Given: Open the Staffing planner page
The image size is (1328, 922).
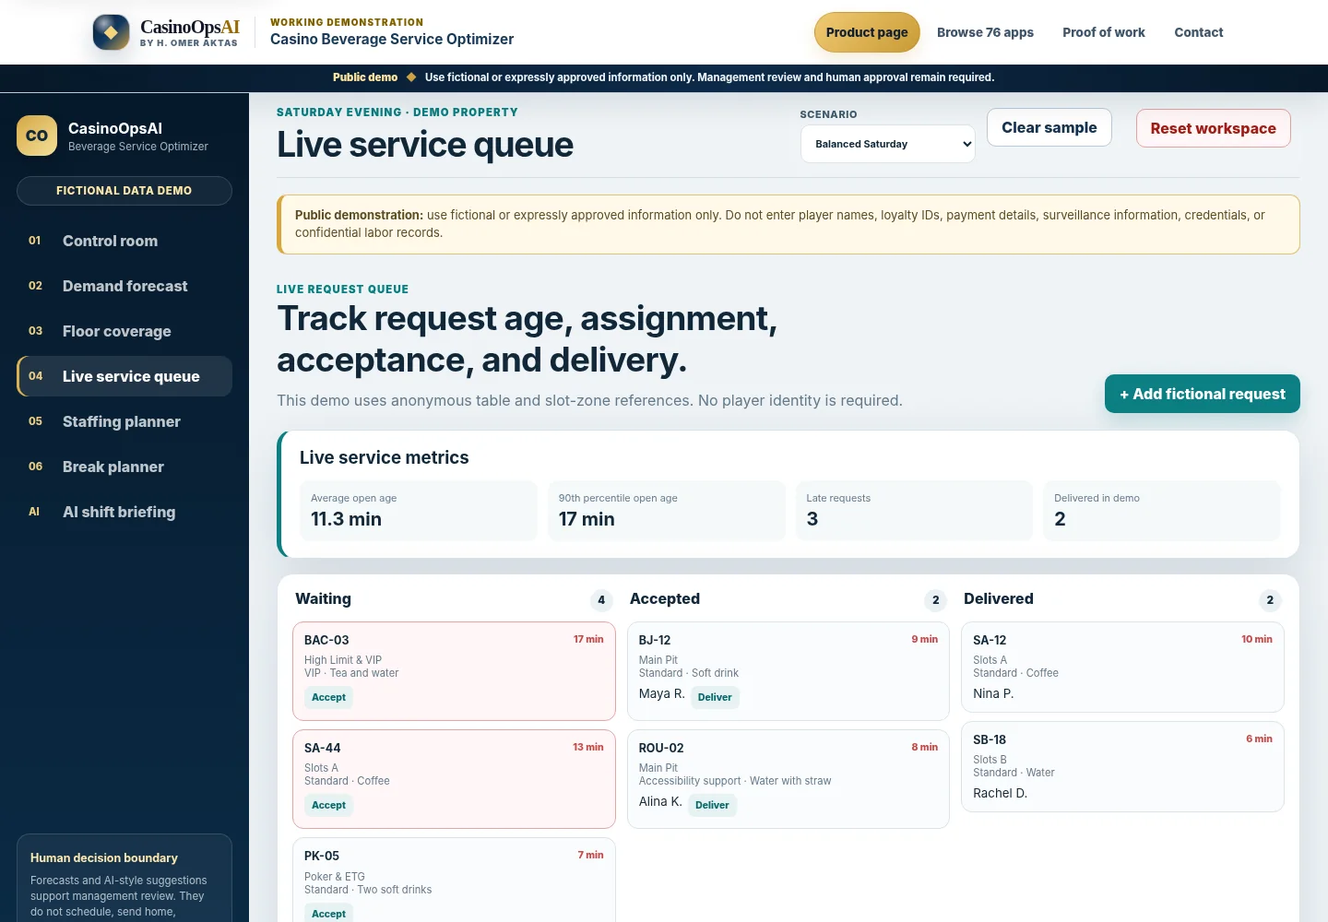Looking at the screenshot, I should point(125,421).
